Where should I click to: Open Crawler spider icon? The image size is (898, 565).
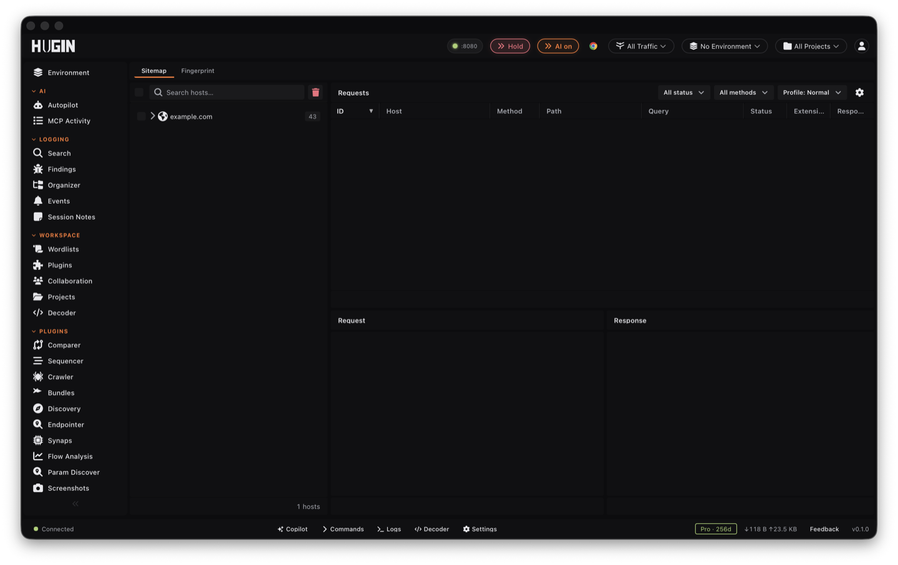click(38, 377)
